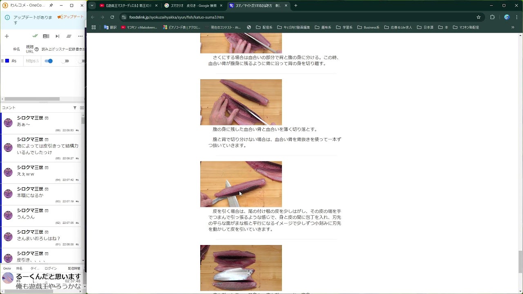This screenshot has width=523, height=294.
Task: Toggle the 読み上げ switch for #s
Action: (x=49, y=61)
